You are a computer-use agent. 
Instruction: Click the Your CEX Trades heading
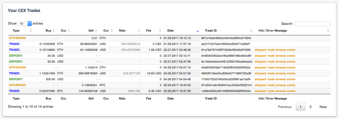tap(24, 11)
